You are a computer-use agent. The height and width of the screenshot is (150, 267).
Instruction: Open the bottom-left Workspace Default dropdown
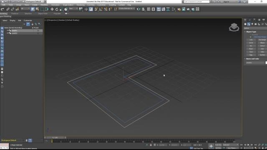point(12,140)
